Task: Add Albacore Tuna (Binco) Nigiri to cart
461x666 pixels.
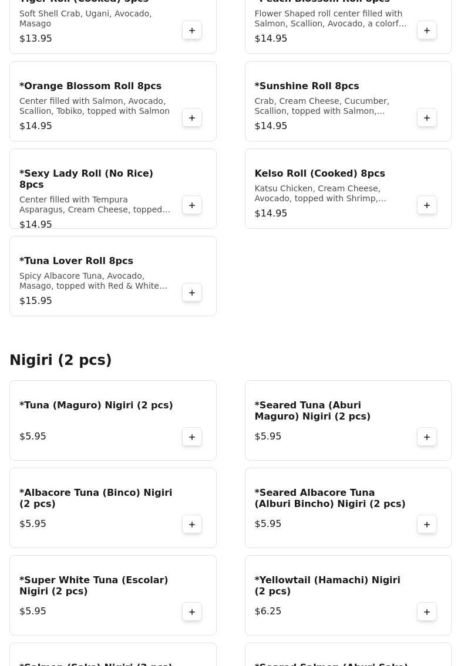Action: tap(192, 525)
